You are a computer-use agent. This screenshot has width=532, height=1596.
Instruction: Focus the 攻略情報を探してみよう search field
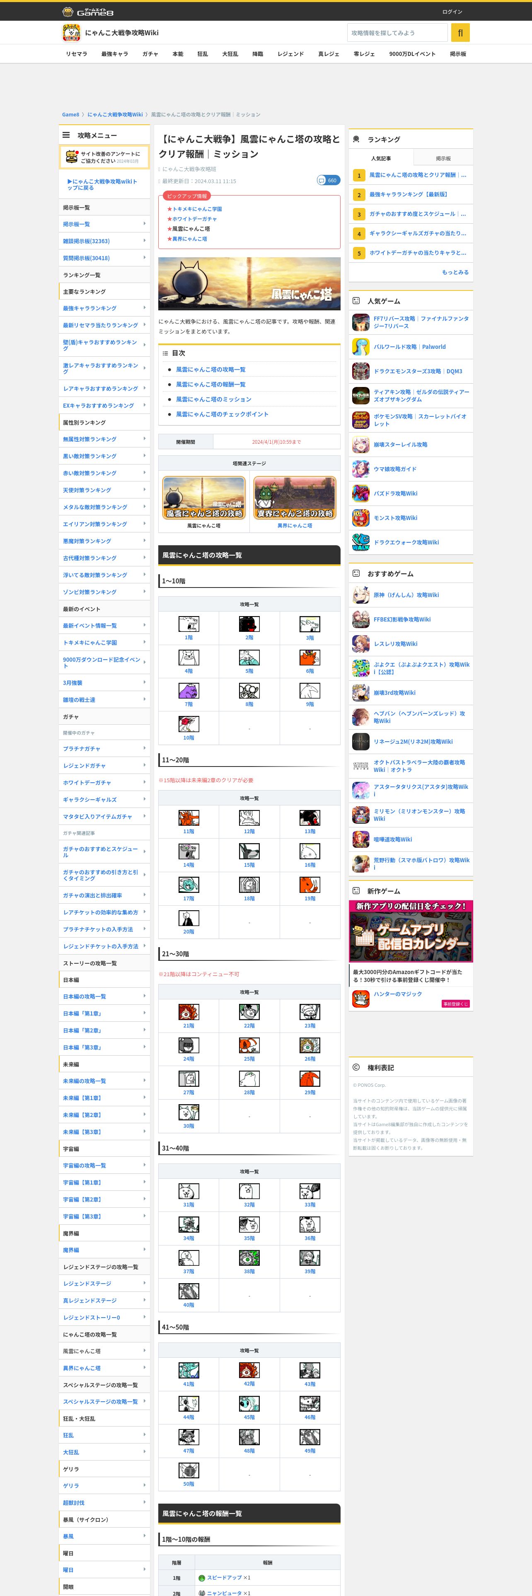[397, 33]
